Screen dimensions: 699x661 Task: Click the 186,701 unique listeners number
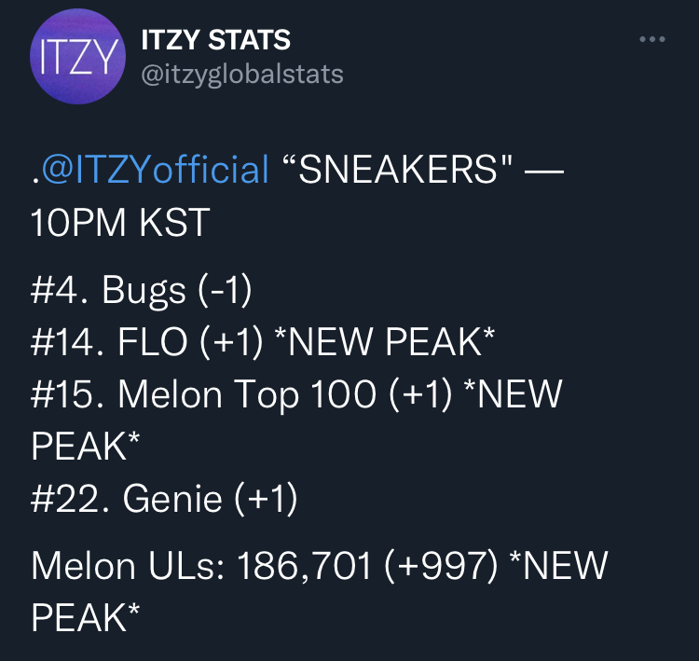click(x=305, y=567)
